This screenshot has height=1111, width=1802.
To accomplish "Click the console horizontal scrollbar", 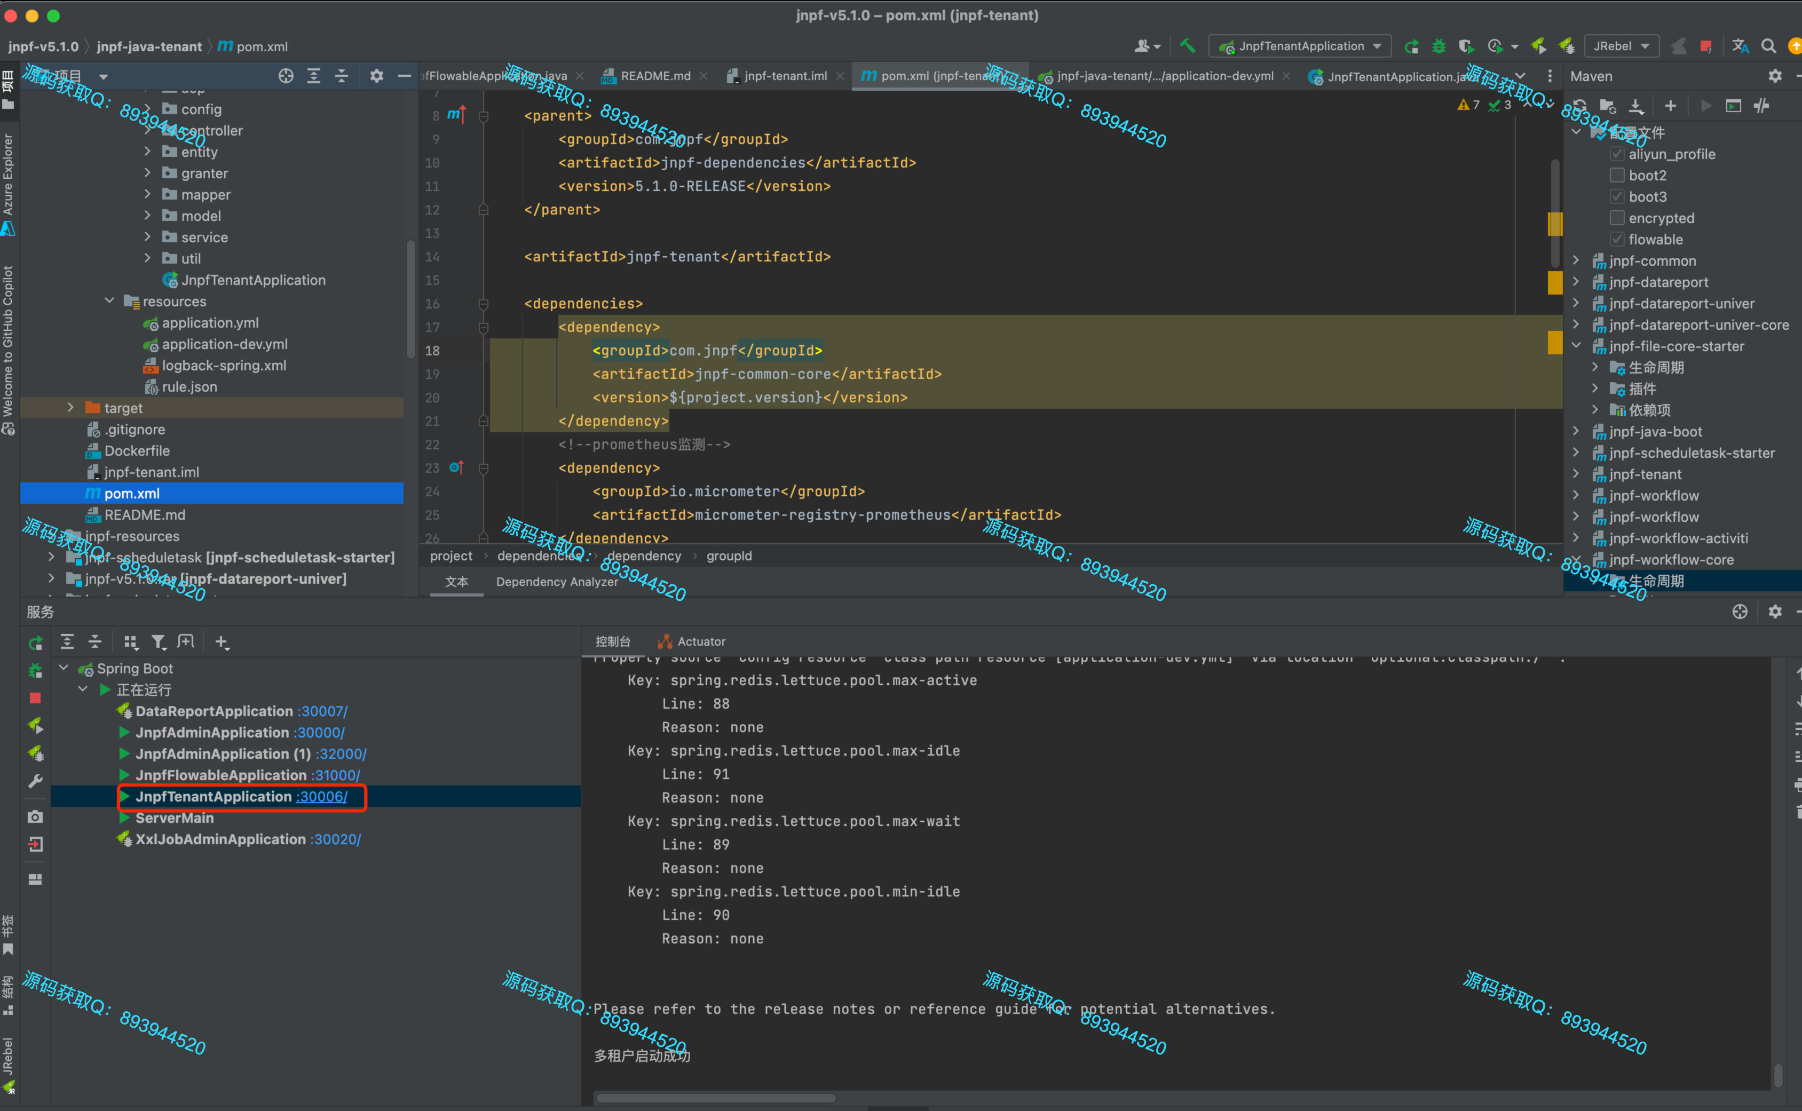I will (716, 1098).
